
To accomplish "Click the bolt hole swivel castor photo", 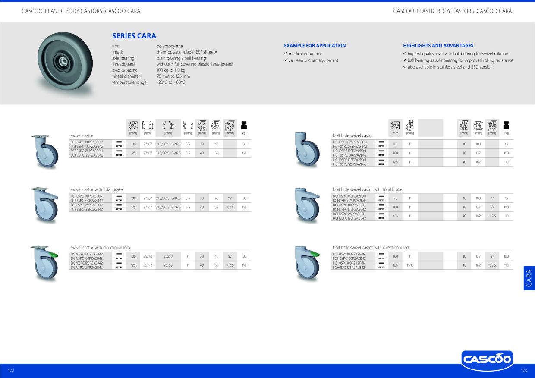I will pos(306,150).
